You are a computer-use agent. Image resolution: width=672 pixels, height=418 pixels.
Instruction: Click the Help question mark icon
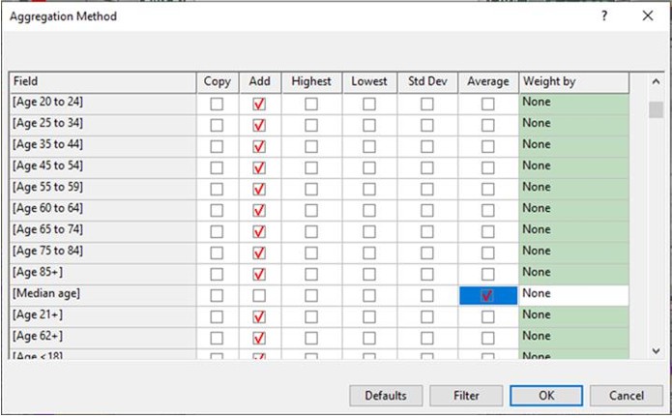[x=604, y=16]
